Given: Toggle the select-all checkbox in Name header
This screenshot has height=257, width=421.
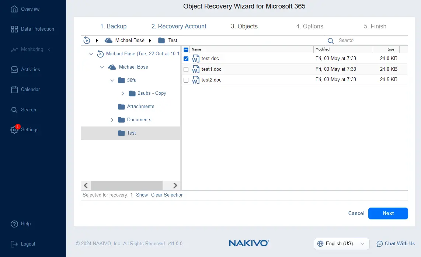Looking at the screenshot, I should 186,50.
